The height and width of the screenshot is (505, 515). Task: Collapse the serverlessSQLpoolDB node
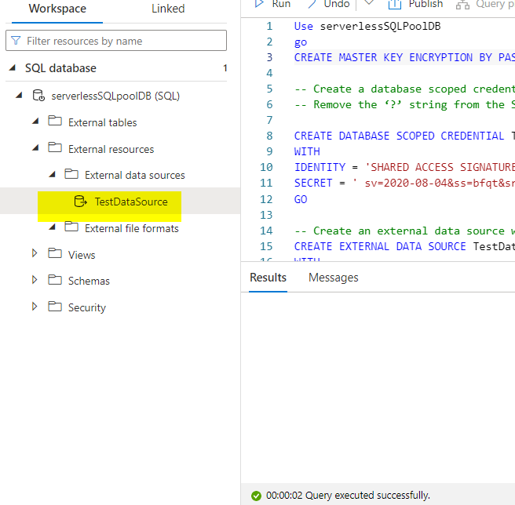coord(20,95)
